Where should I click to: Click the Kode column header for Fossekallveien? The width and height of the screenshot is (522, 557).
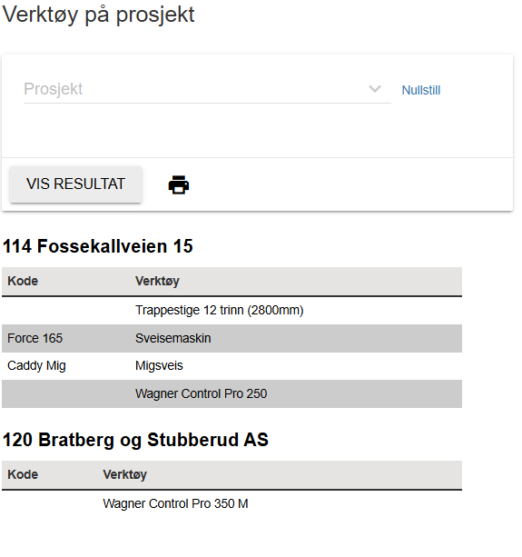coord(23,281)
